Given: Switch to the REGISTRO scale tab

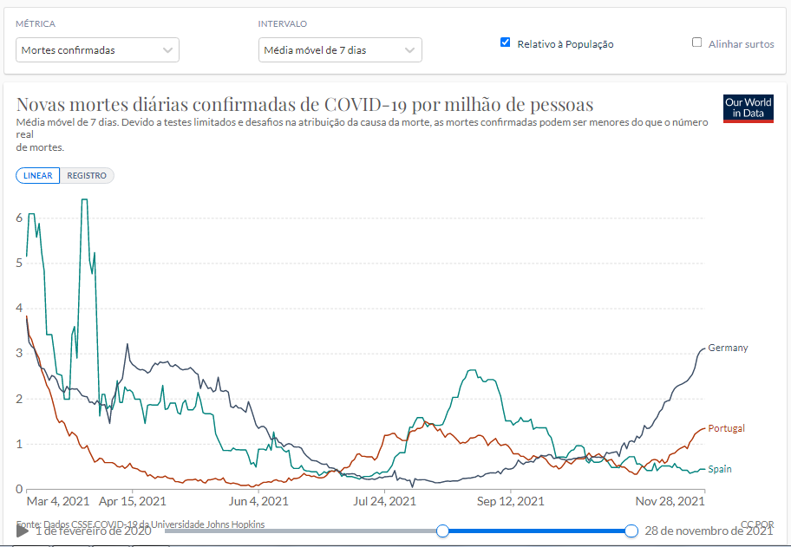Looking at the screenshot, I should pyautogui.click(x=87, y=176).
